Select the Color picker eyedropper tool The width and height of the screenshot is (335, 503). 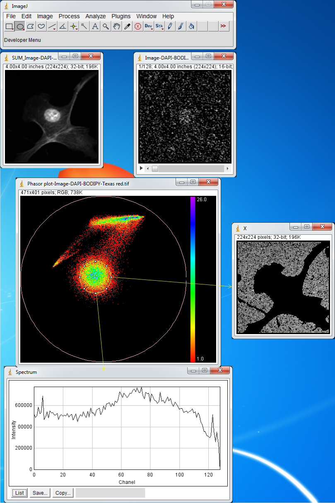(x=128, y=26)
